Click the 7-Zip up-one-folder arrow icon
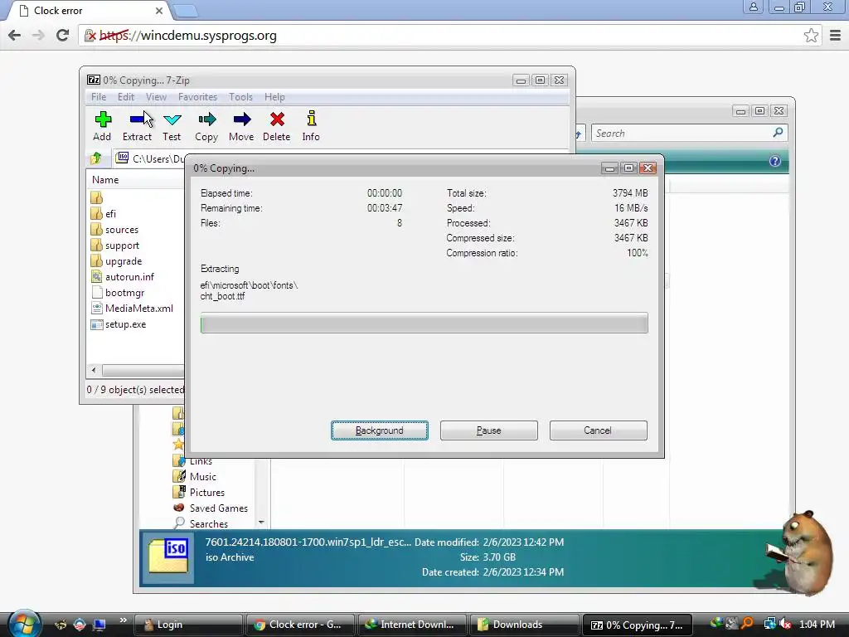This screenshot has width=849, height=637. point(96,158)
